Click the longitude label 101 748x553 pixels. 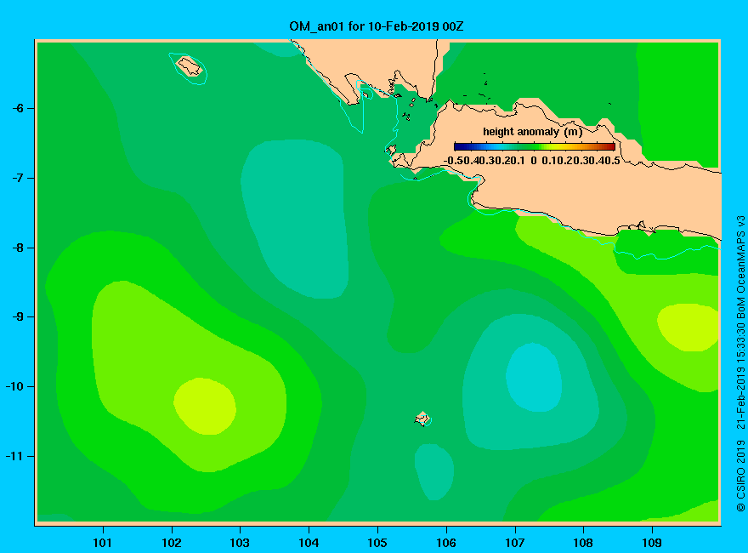coord(103,543)
